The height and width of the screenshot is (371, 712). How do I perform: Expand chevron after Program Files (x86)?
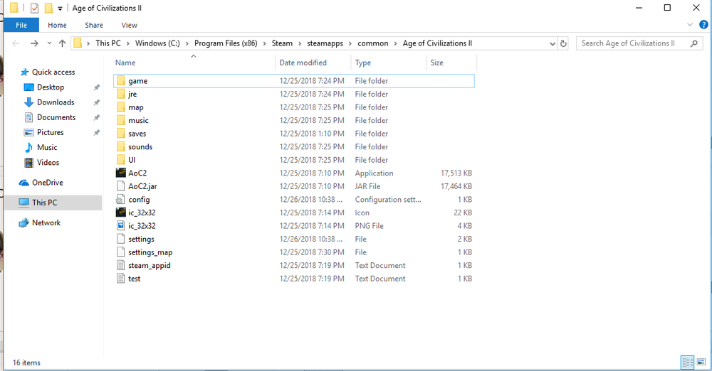(265, 43)
